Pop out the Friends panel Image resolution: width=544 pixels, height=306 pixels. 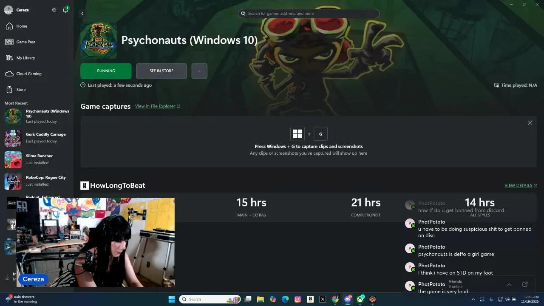[525, 284]
